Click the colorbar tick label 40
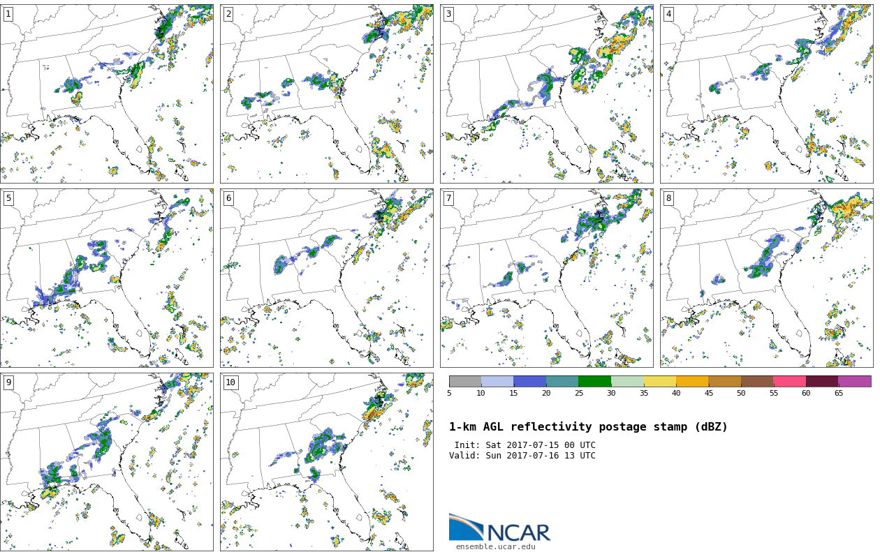 coord(676,394)
